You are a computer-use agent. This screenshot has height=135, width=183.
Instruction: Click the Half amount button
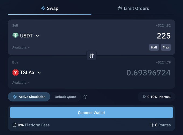click(154, 47)
